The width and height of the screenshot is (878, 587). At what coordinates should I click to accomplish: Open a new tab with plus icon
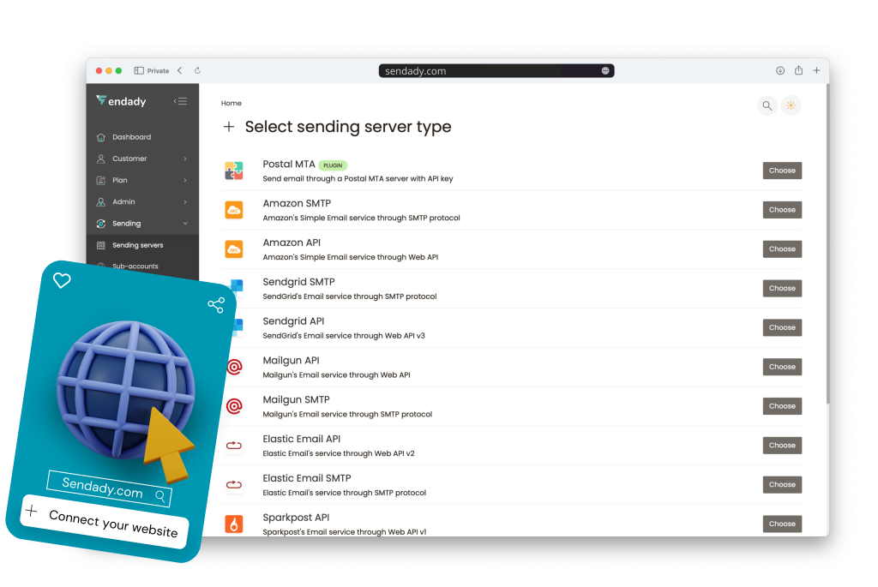pos(817,70)
